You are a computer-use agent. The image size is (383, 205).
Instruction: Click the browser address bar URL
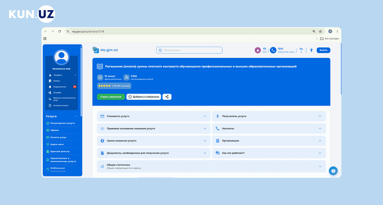[88, 31]
